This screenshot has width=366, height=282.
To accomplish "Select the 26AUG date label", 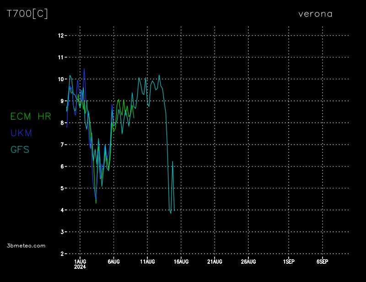I will click(248, 261).
